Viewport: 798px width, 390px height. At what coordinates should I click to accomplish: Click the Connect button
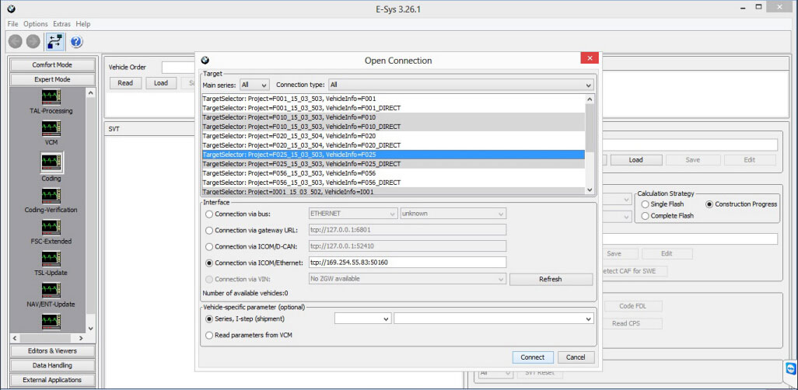533,357
